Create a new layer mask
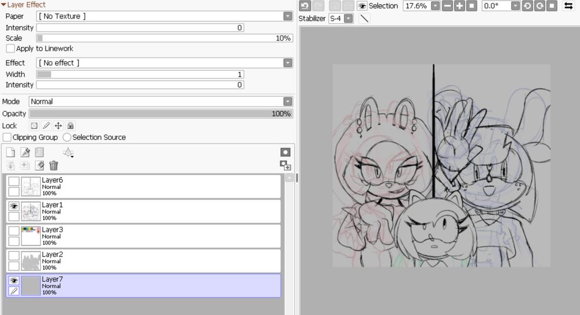This screenshot has height=315, width=580. tap(285, 152)
